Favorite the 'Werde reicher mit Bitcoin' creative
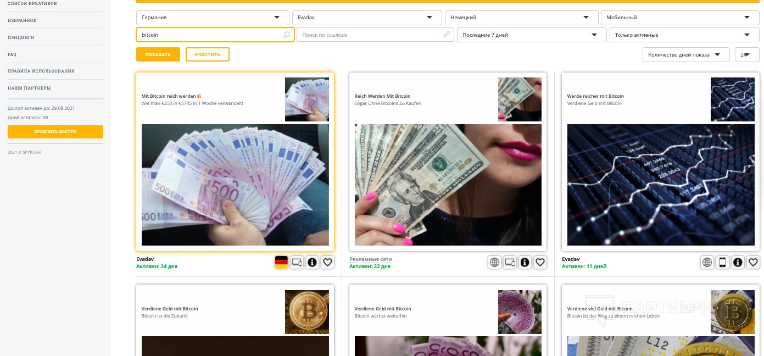Screen dimensions: 764x356 point(753,263)
